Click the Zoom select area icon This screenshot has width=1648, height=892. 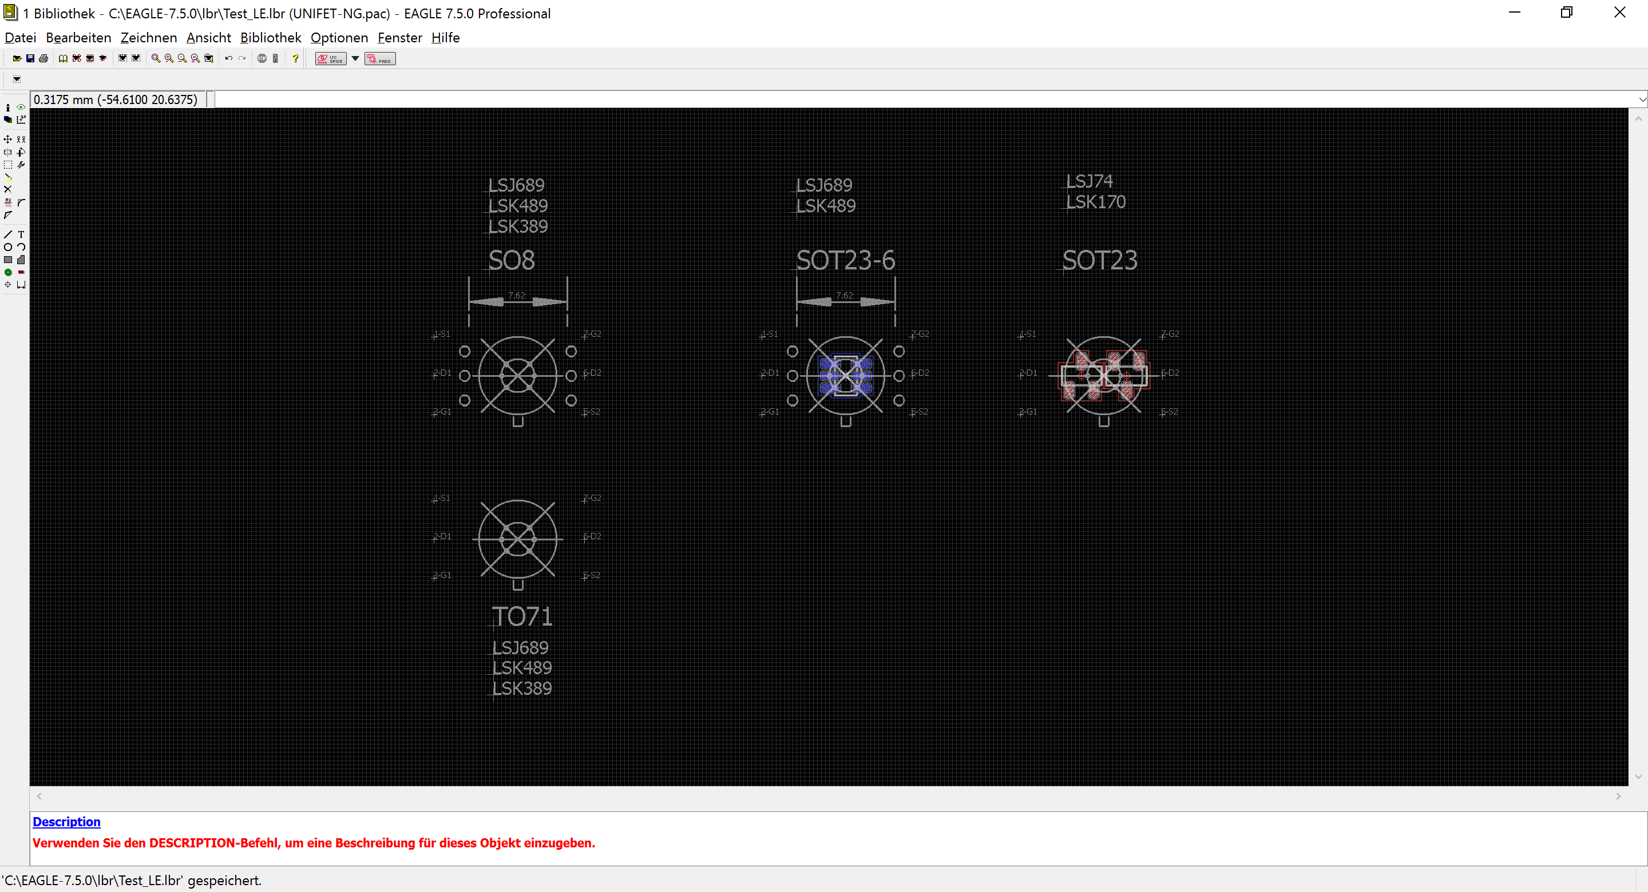click(x=208, y=59)
